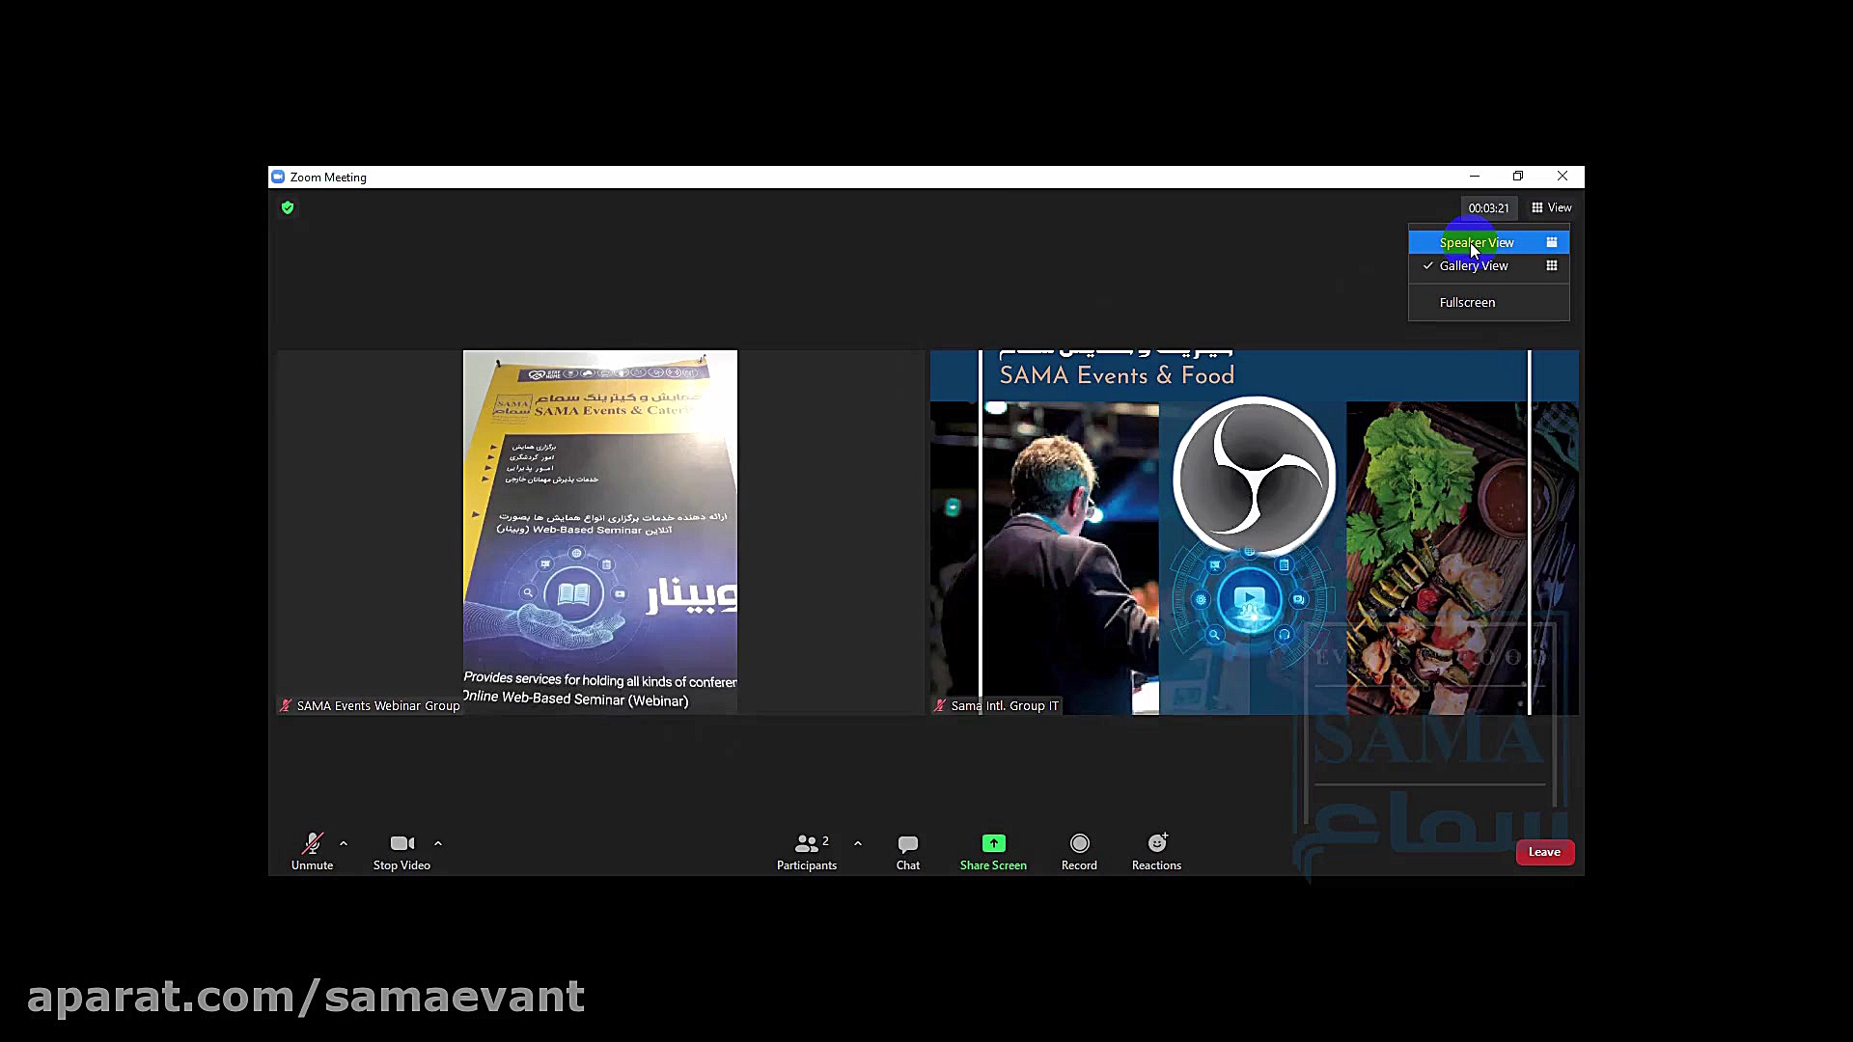Click the meeting timer 00:03:21
Image resolution: width=1853 pixels, height=1042 pixels.
[x=1488, y=207]
